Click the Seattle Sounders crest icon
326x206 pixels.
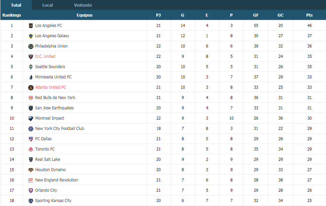pyautogui.click(x=31, y=67)
